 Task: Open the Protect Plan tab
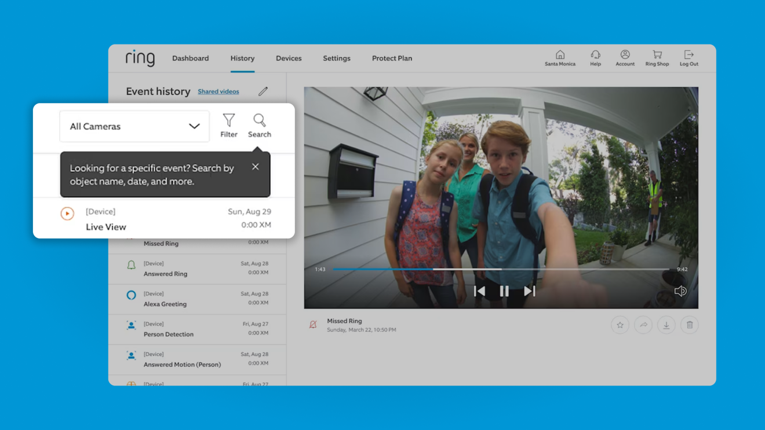pyautogui.click(x=392, y=58)
